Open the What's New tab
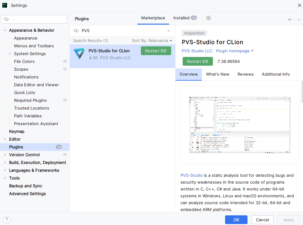This screenshot has width=303, height=225. [218, 74]
